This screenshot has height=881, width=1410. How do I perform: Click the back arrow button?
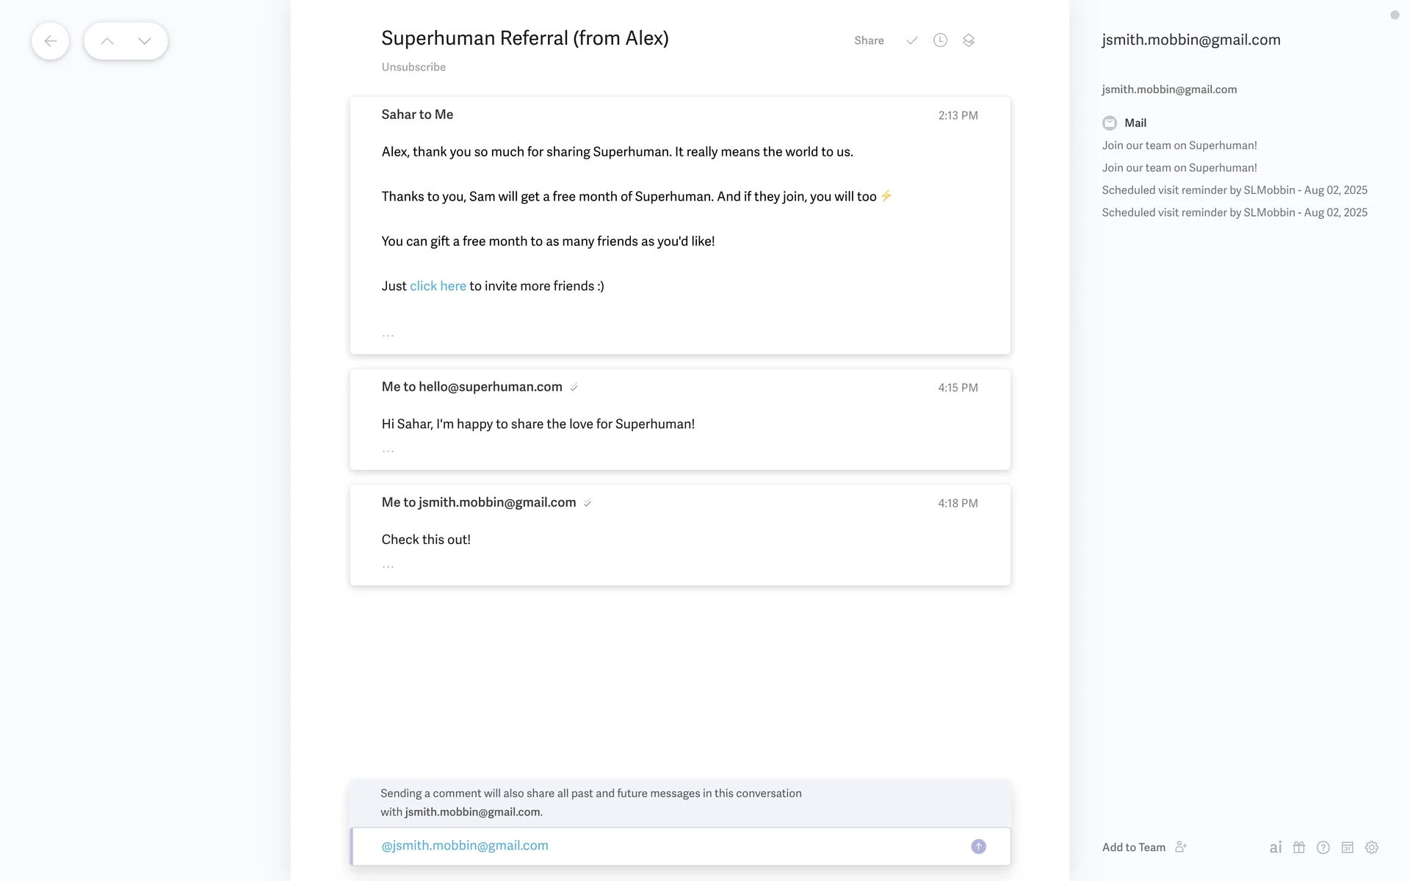point(50,41)
